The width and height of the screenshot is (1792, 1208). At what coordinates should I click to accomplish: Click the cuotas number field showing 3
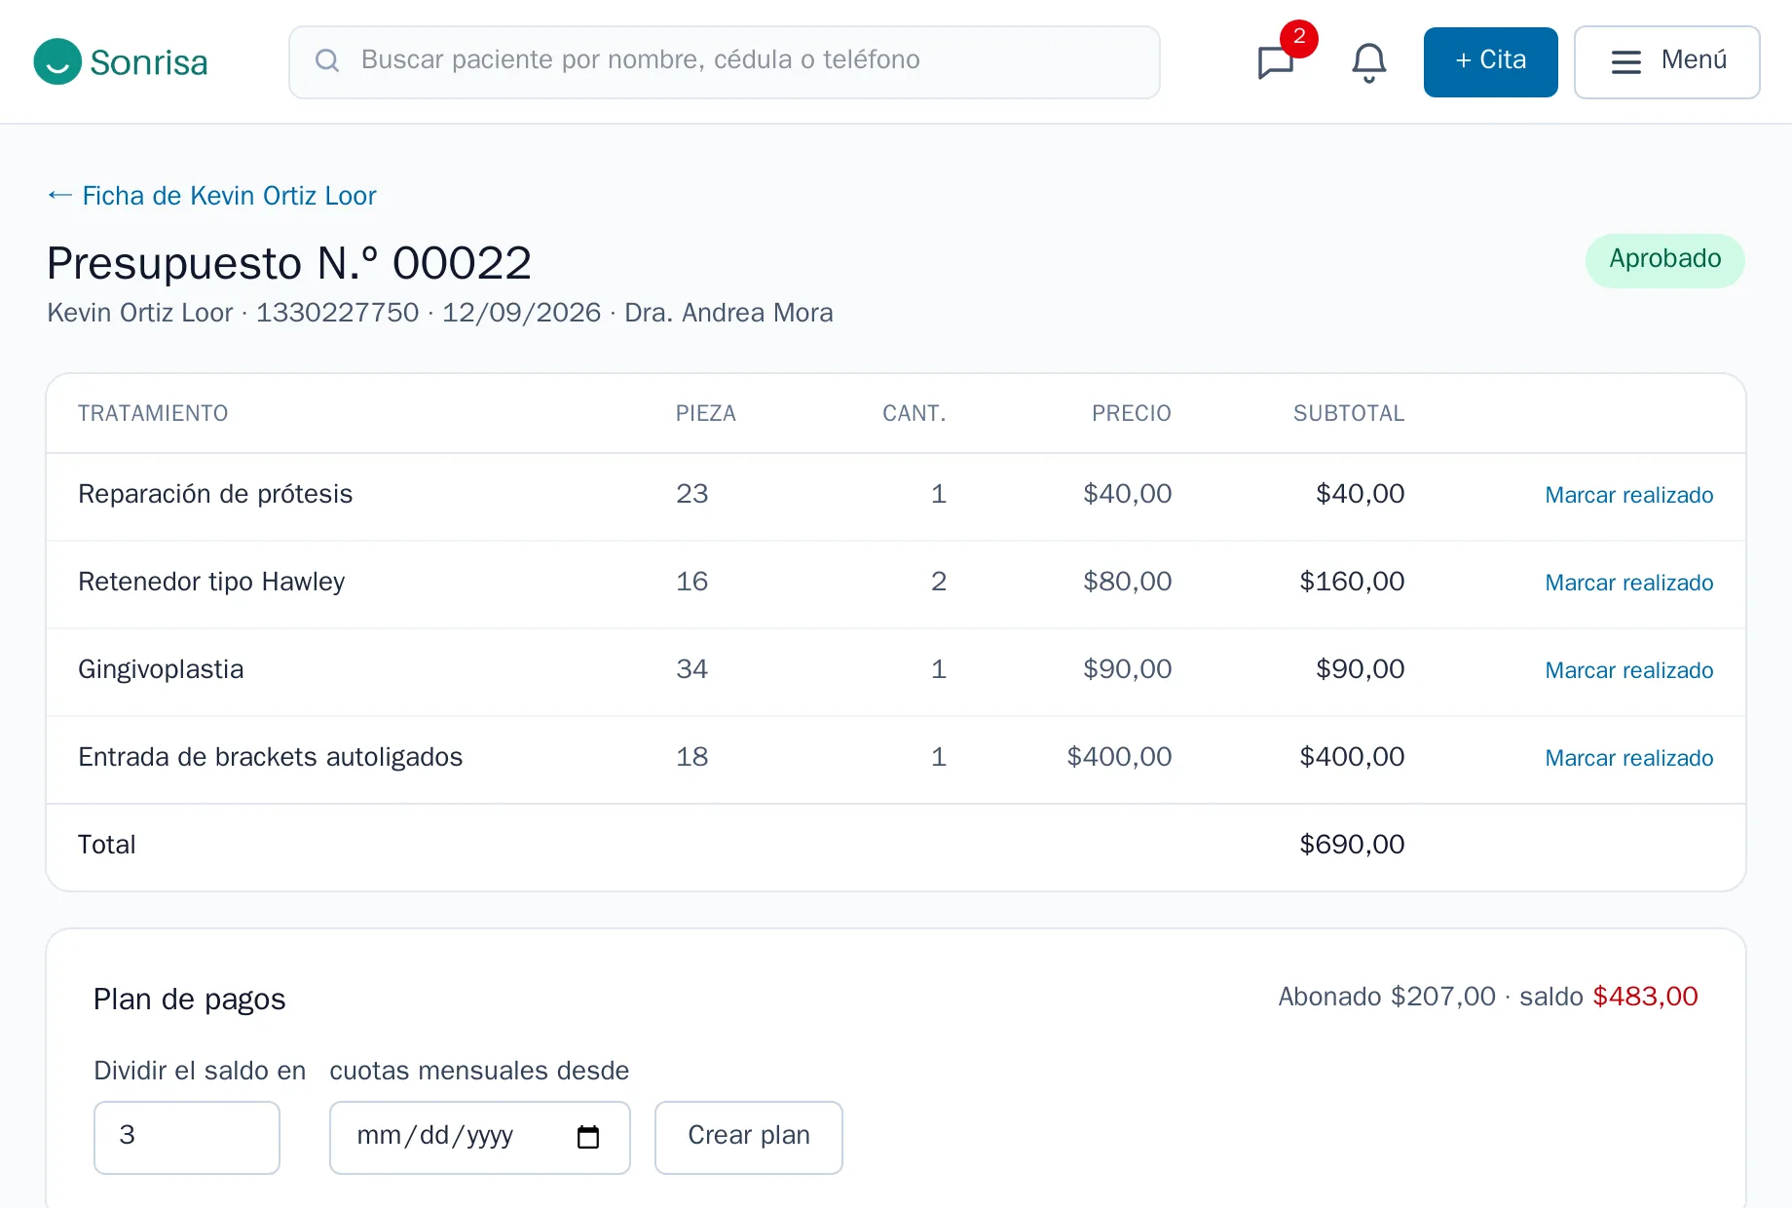(x=187, y=1137)
